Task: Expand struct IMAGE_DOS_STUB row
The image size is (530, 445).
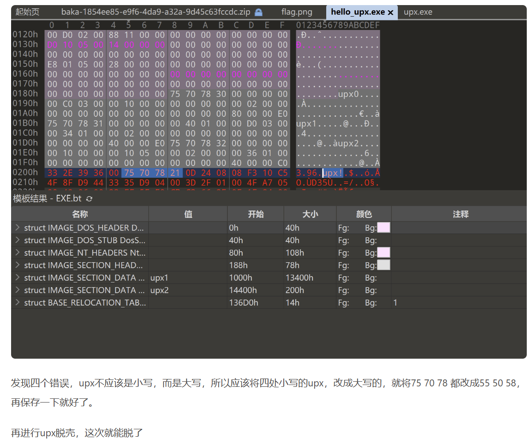Action: (x=18, y=240)
